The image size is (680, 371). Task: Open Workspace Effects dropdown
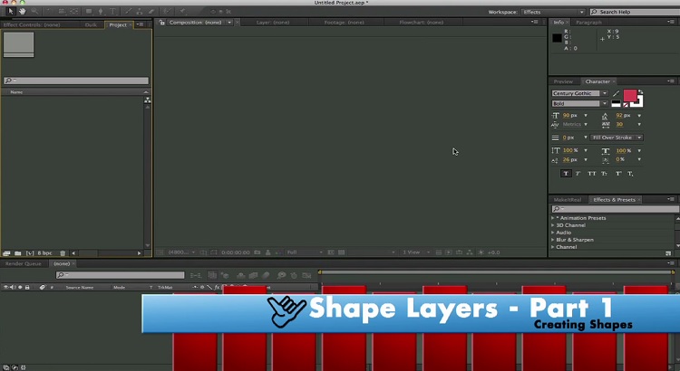(553, 12)
